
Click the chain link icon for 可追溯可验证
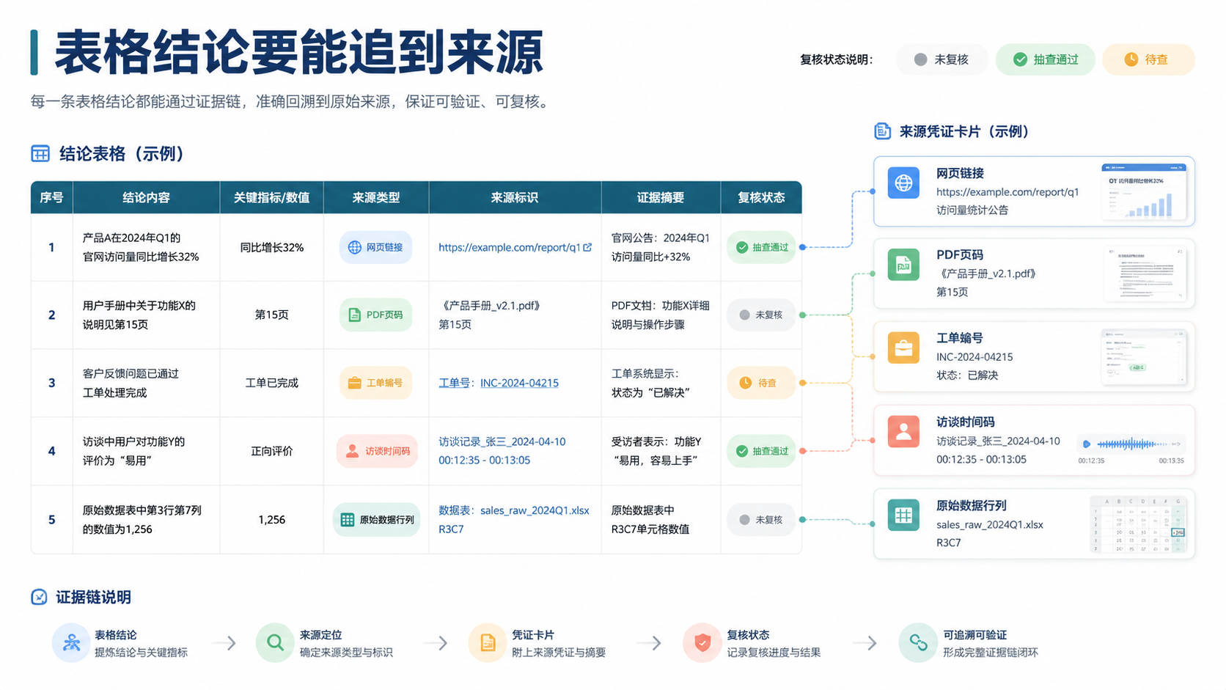(x=918, y=643)
